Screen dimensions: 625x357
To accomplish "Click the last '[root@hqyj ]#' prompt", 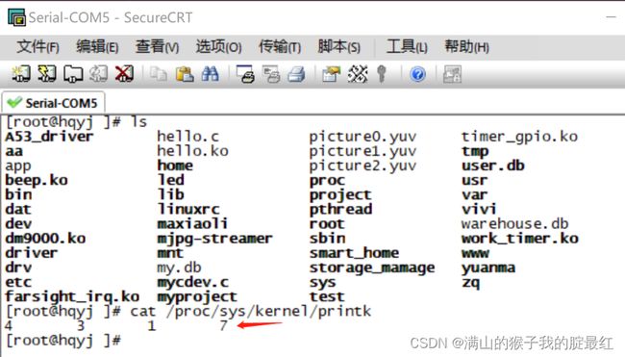I will (63, 341).
